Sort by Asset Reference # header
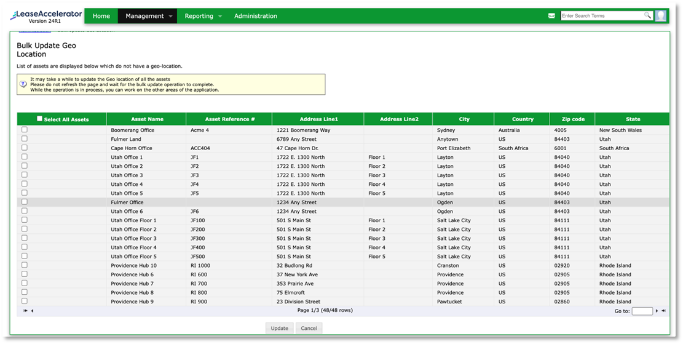This screenshot has width=683, height=344. point(230,119)
